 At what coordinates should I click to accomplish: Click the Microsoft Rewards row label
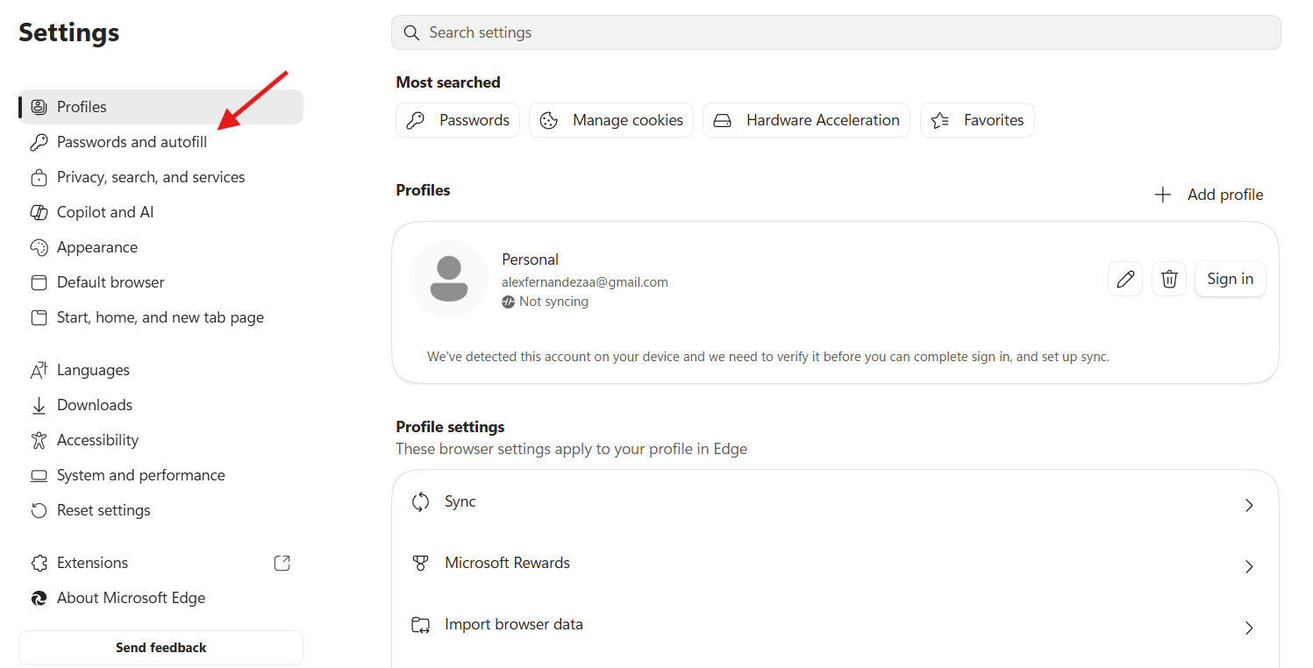[x=507, y=563]
